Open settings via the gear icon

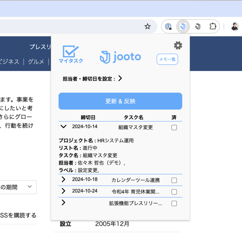click(178, 45)
